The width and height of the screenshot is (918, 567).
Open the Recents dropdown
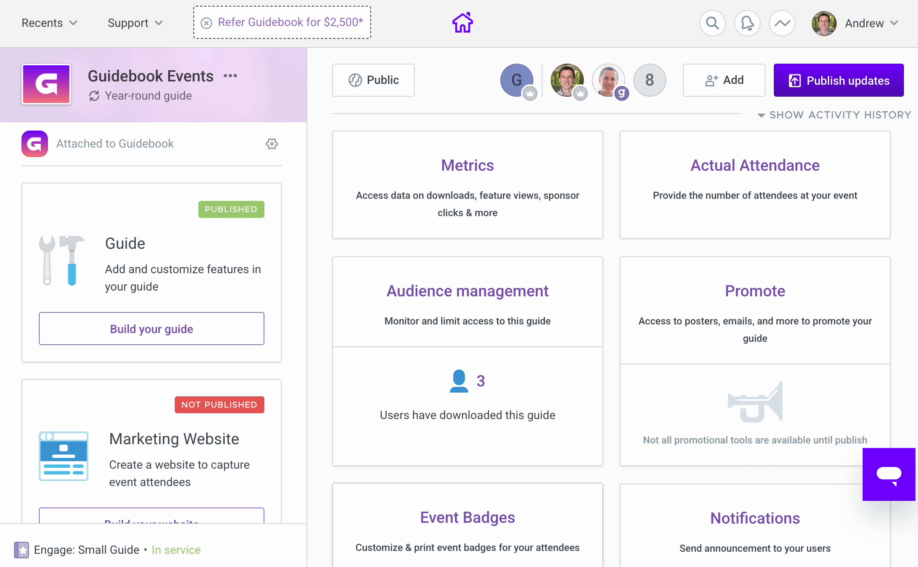coord(49,23)
